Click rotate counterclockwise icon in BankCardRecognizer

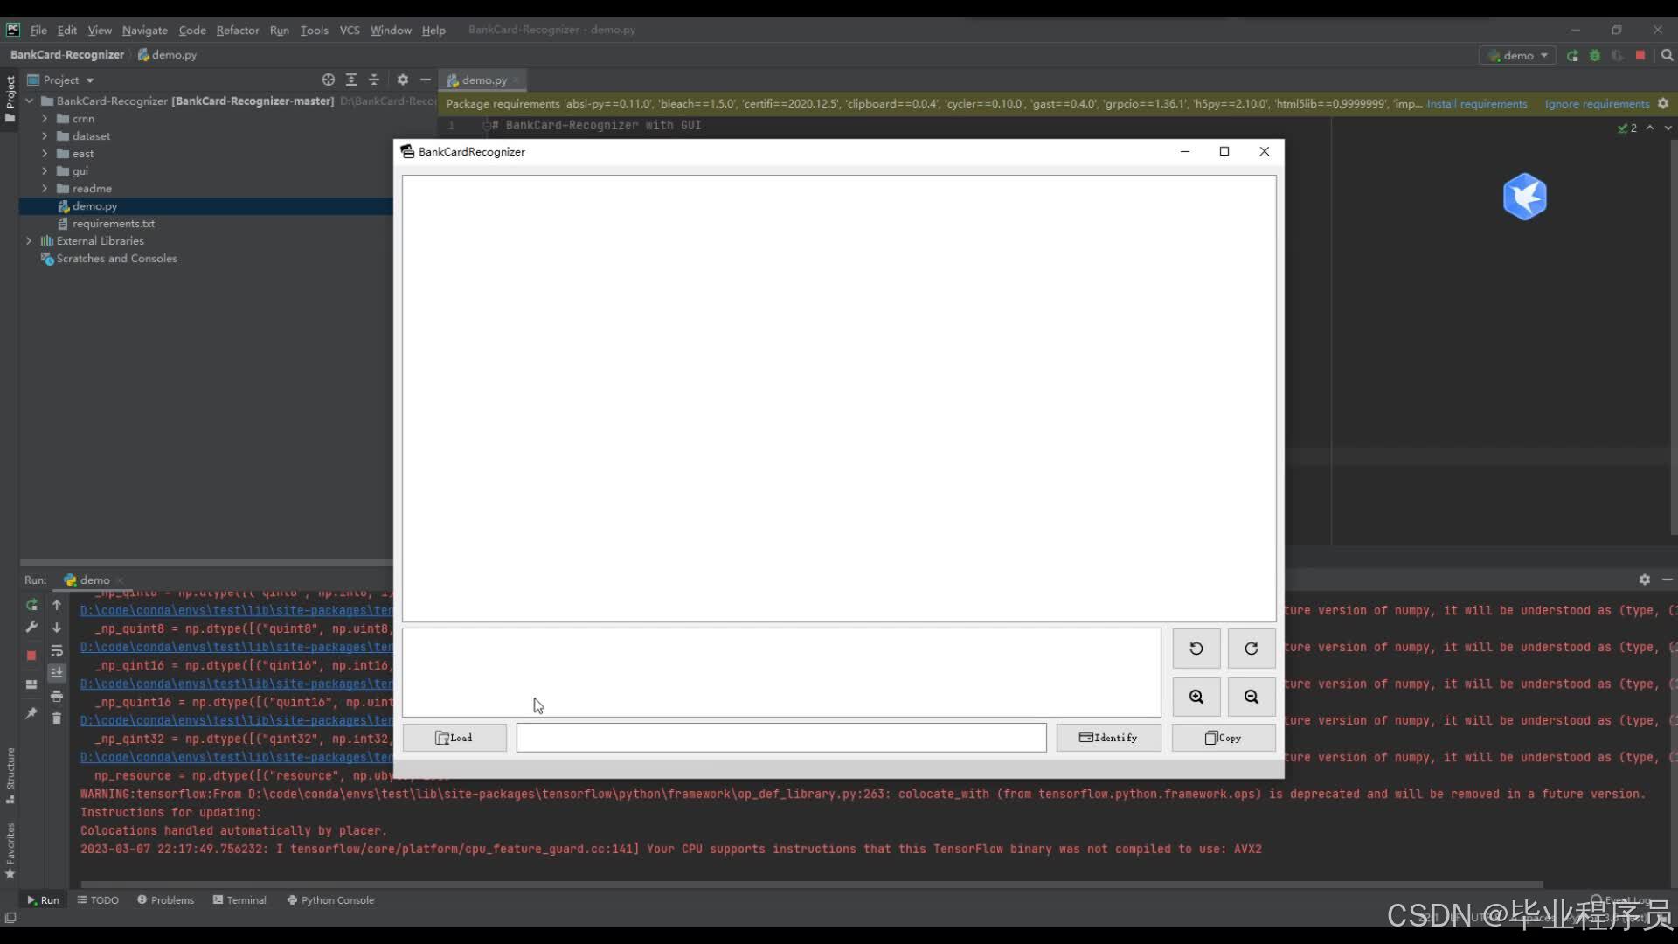click(1196, 649)
